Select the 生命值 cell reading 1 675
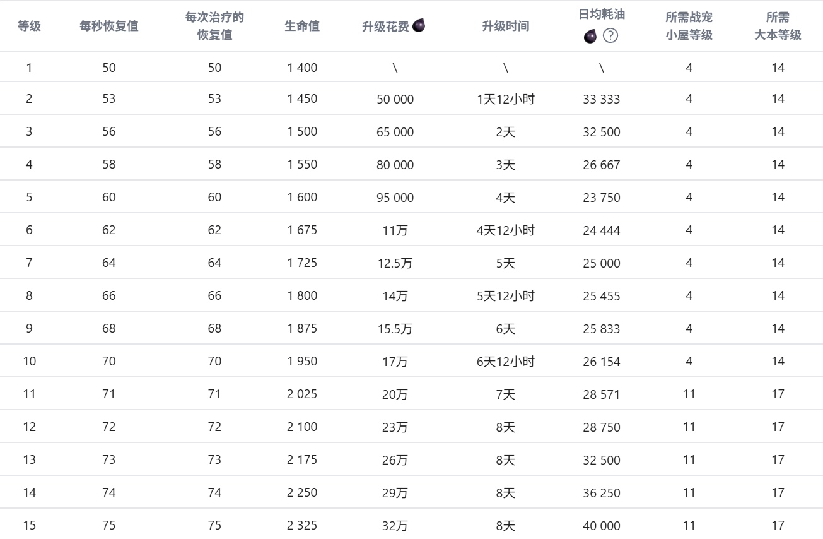 (x=302, y=230)
